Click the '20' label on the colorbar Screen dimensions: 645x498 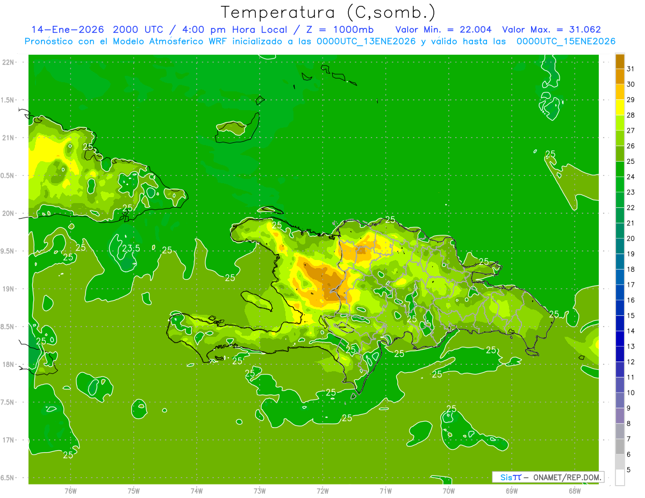pyautogui.click(x=630, y=239)
